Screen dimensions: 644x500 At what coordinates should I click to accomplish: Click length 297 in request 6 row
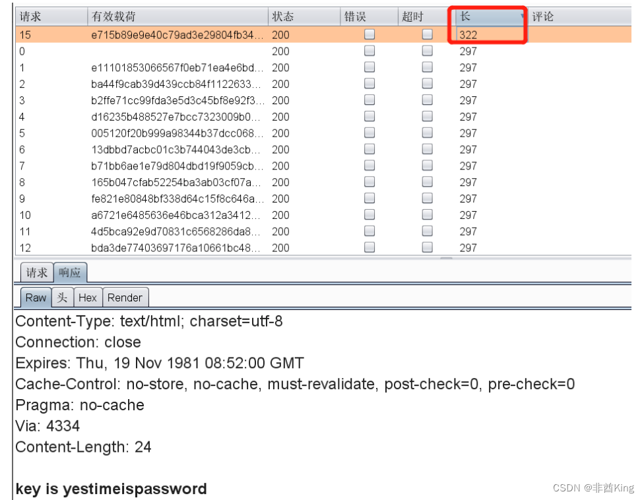point(468,150)
